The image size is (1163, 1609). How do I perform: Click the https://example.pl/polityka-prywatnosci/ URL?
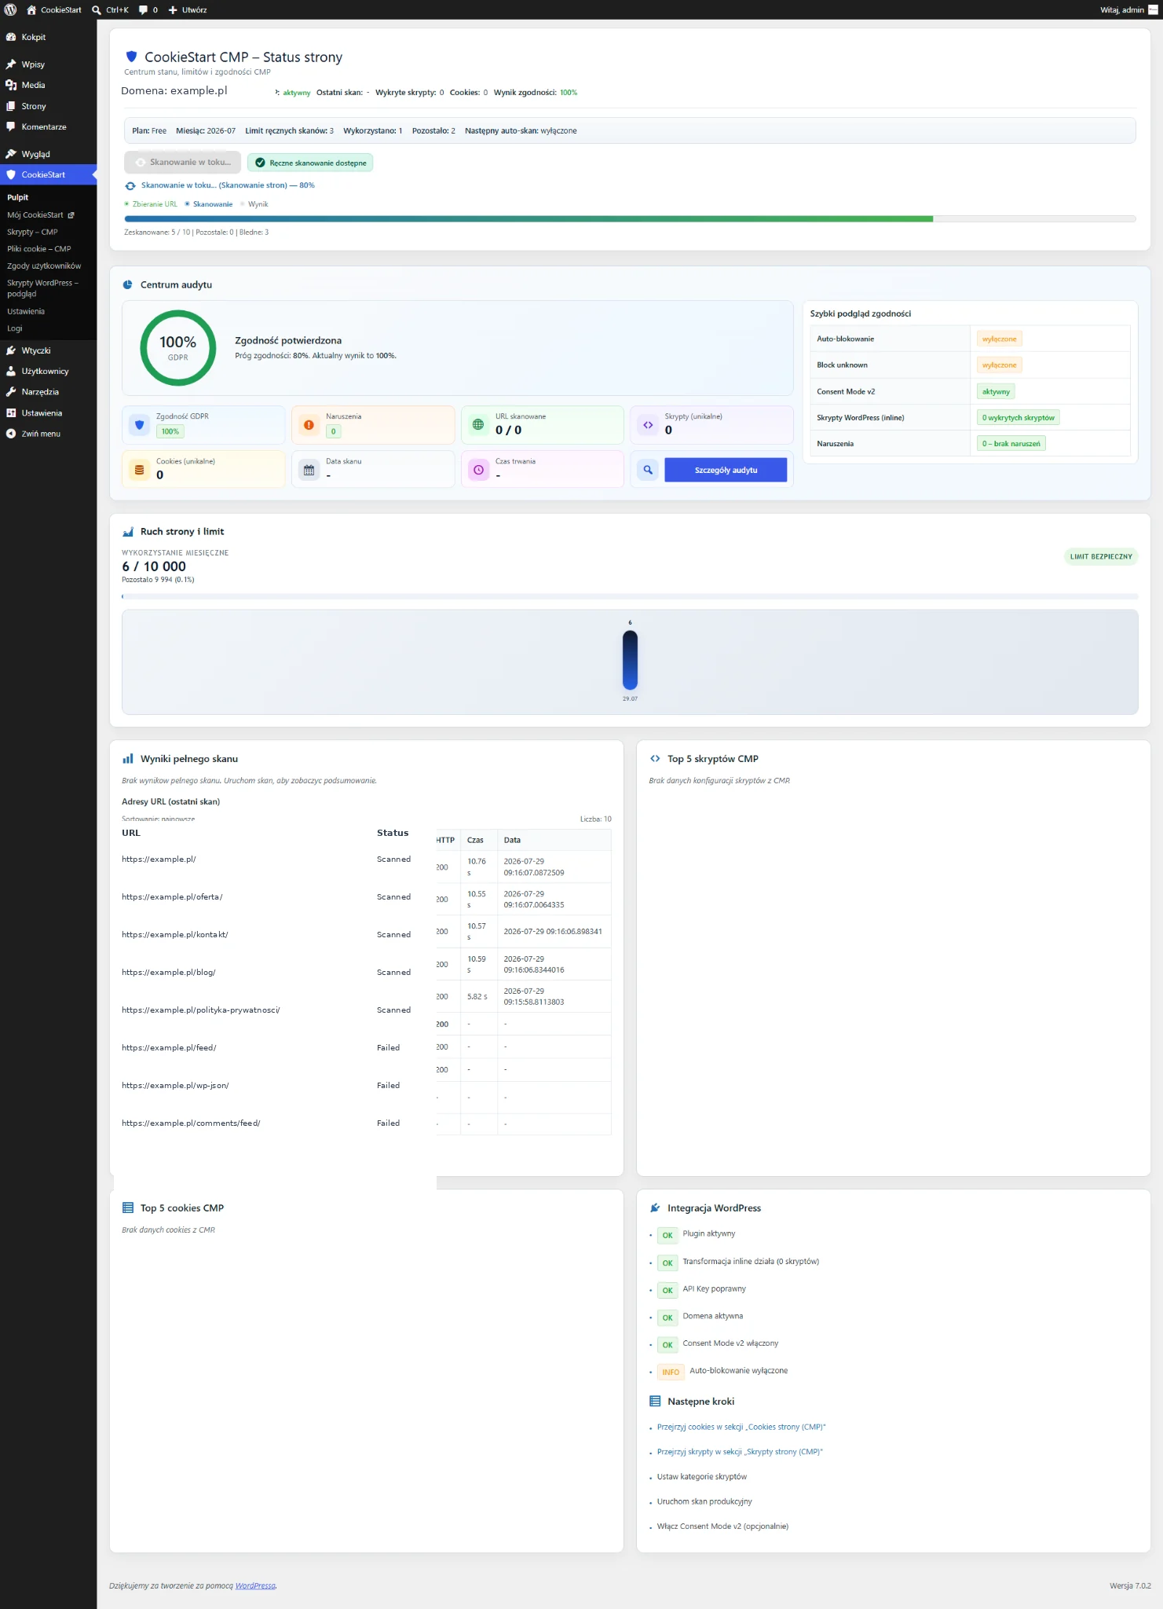tap(200, 1010)
